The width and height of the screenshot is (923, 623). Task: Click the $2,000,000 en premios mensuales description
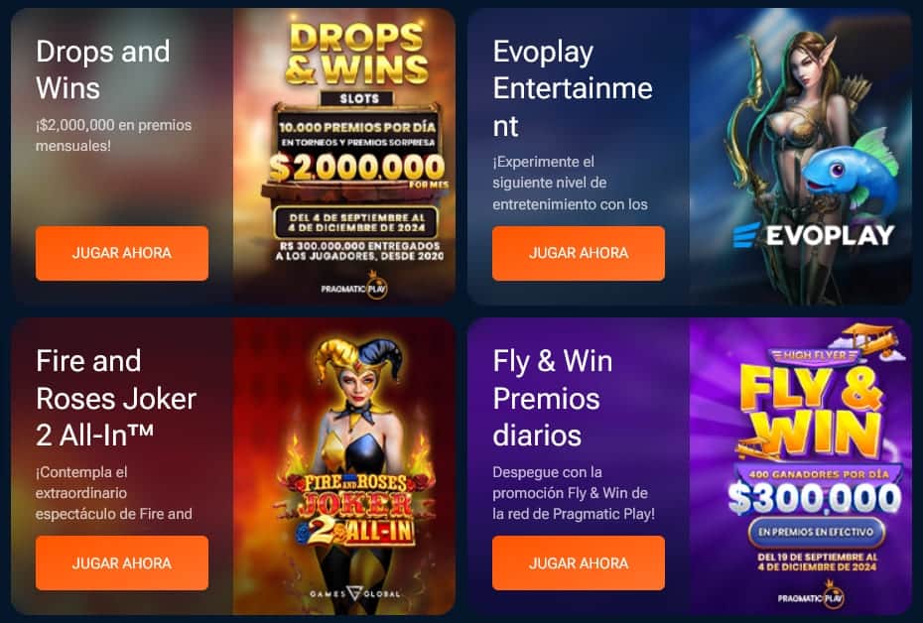[x=113, y=135]
